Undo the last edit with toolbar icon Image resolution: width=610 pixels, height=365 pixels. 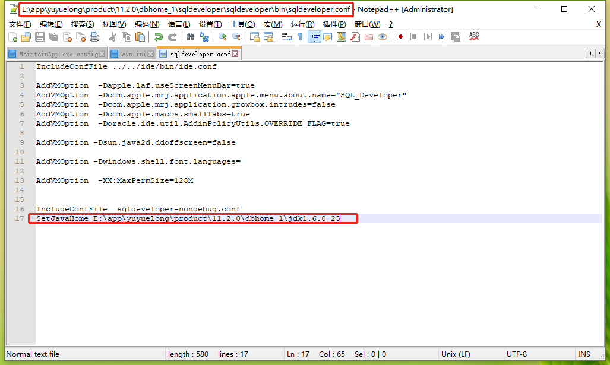coord(158,36)
